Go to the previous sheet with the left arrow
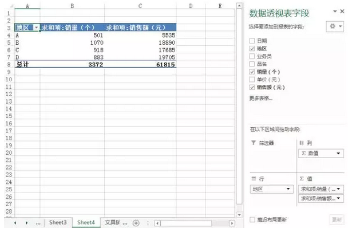The width and height of the screenshot is (348, 228). pyautogui.click(x=15, y=223)
